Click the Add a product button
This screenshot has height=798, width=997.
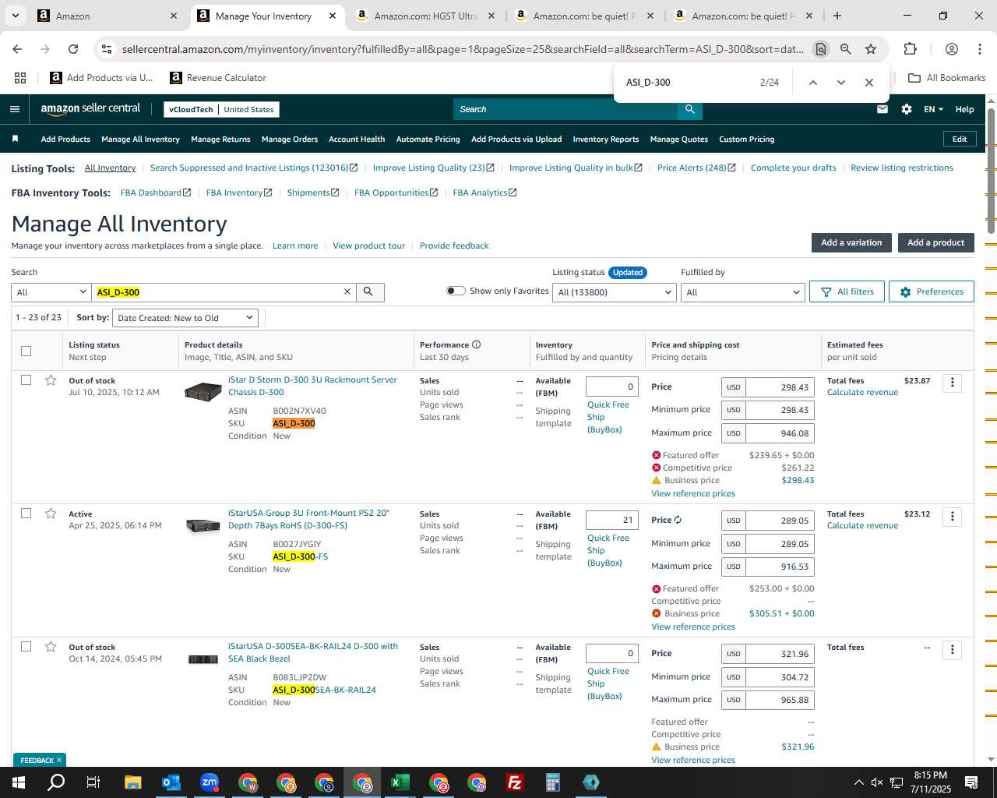935,242
